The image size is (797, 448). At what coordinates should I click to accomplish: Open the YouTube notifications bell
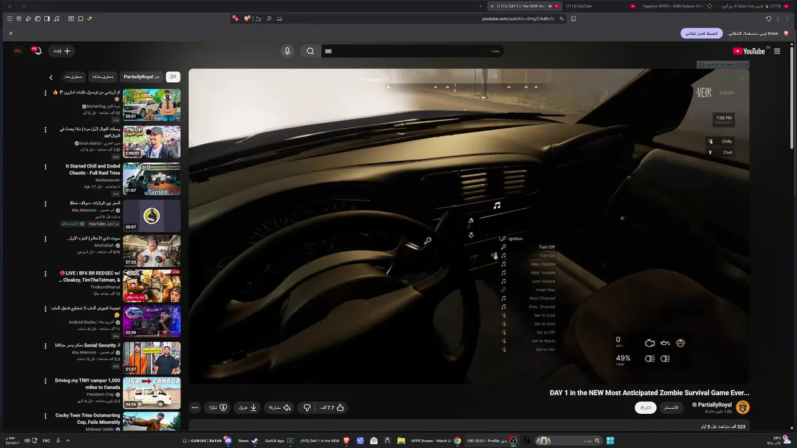(36, 51)
